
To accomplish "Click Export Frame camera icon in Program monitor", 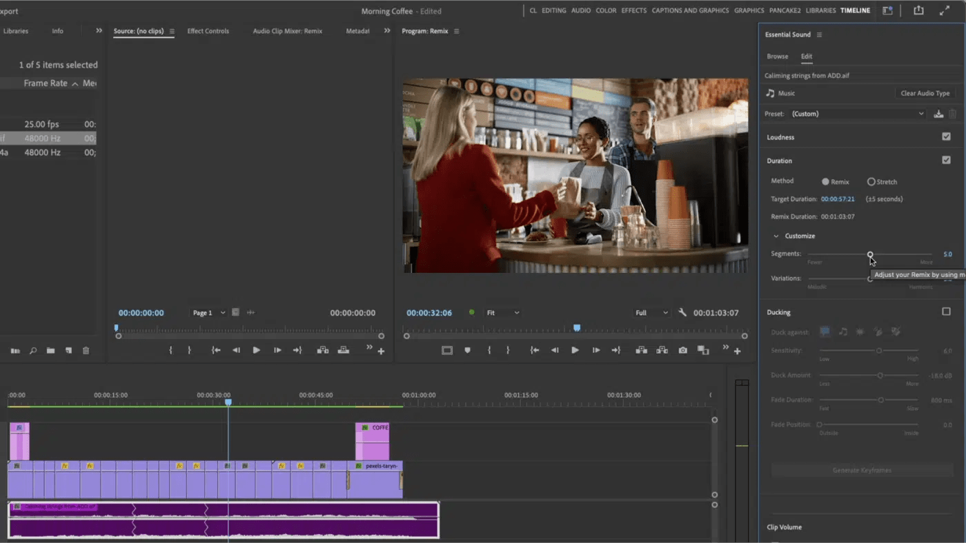I will [682, 350].
